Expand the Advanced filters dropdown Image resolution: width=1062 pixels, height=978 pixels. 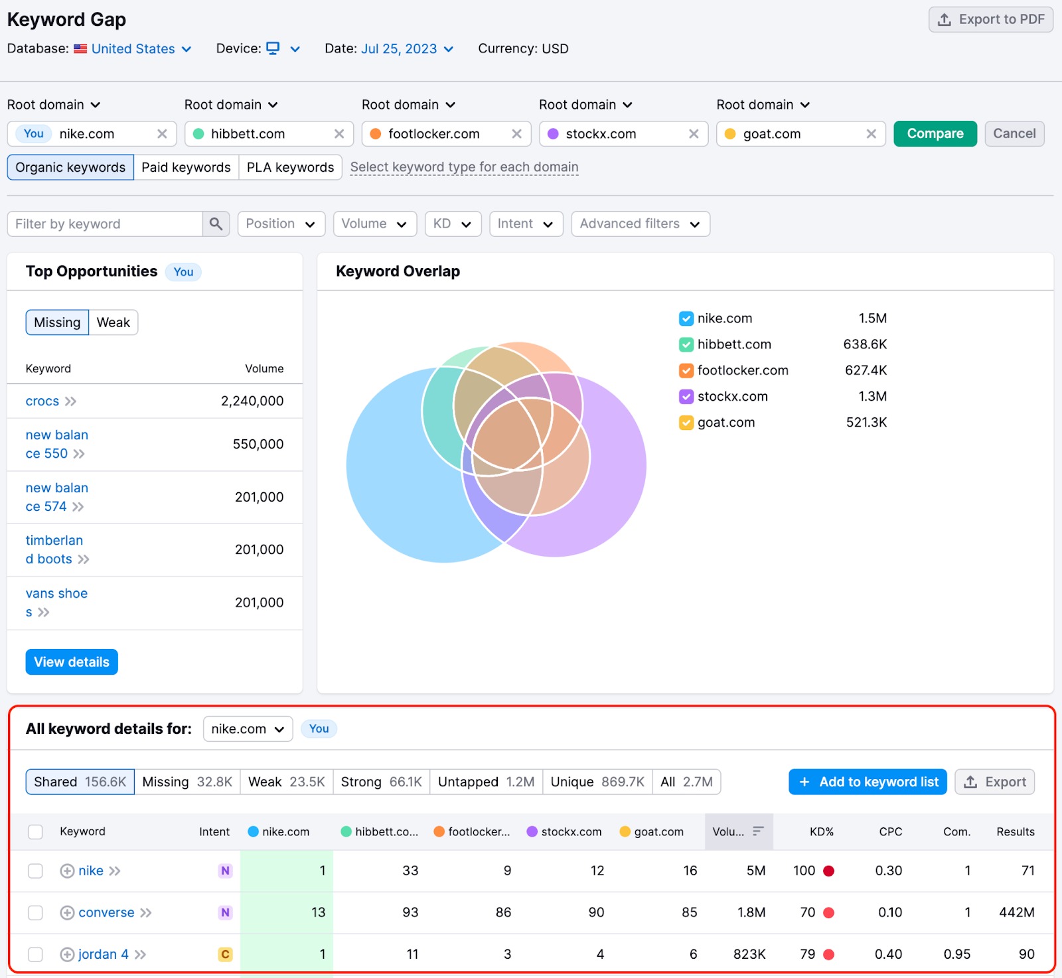pyautogui.click(x=641, y=224)
